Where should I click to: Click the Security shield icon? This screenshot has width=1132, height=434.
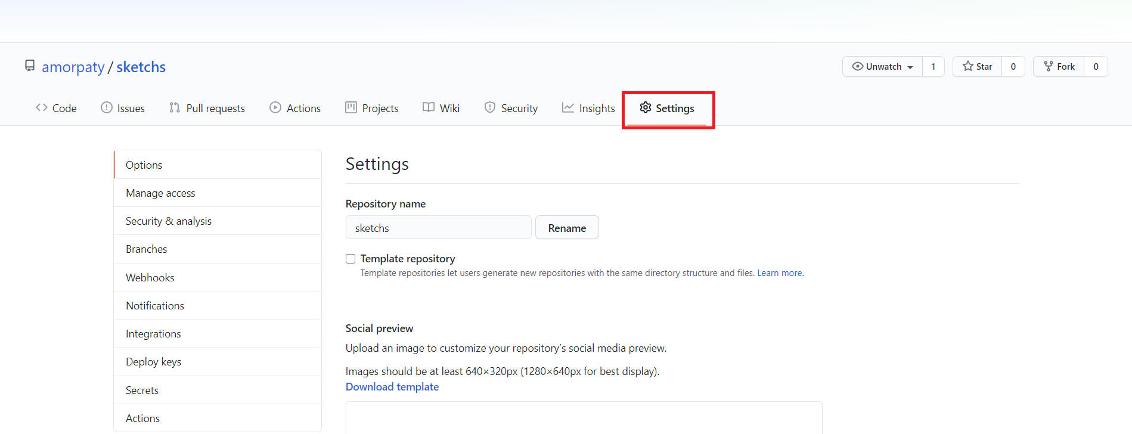[490, 107]
